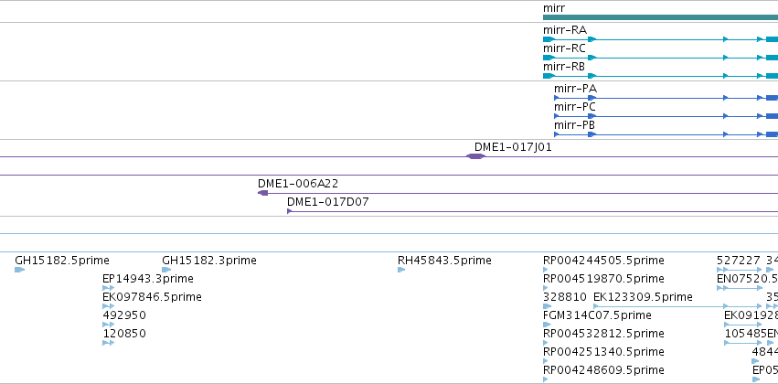This screenshot has height=384, width=778.
Task: Click the mirr-PC protein label
Action: tap(575, 107)
